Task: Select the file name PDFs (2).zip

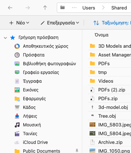Action: (112, 90)
